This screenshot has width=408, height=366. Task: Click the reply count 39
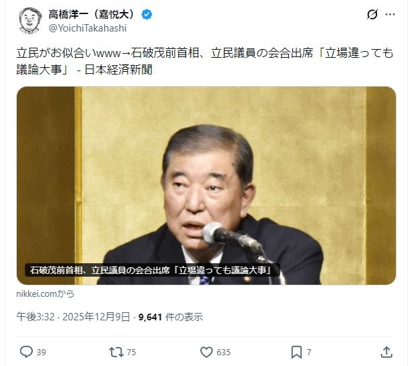pos(42,353)
